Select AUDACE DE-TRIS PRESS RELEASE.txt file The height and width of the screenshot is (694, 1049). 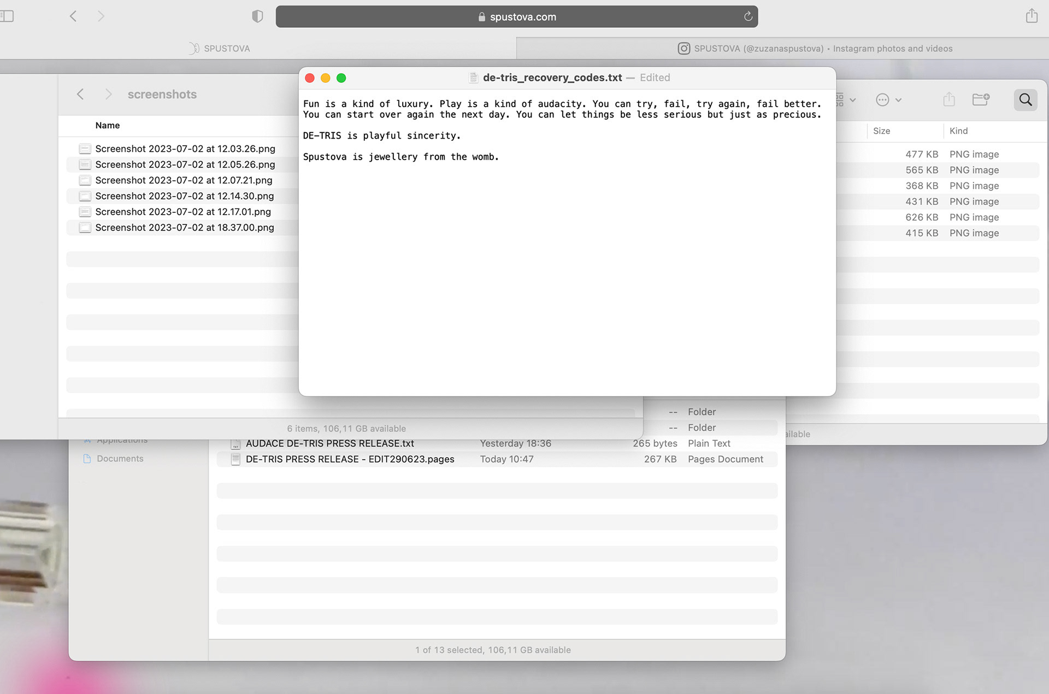point(329,443)
